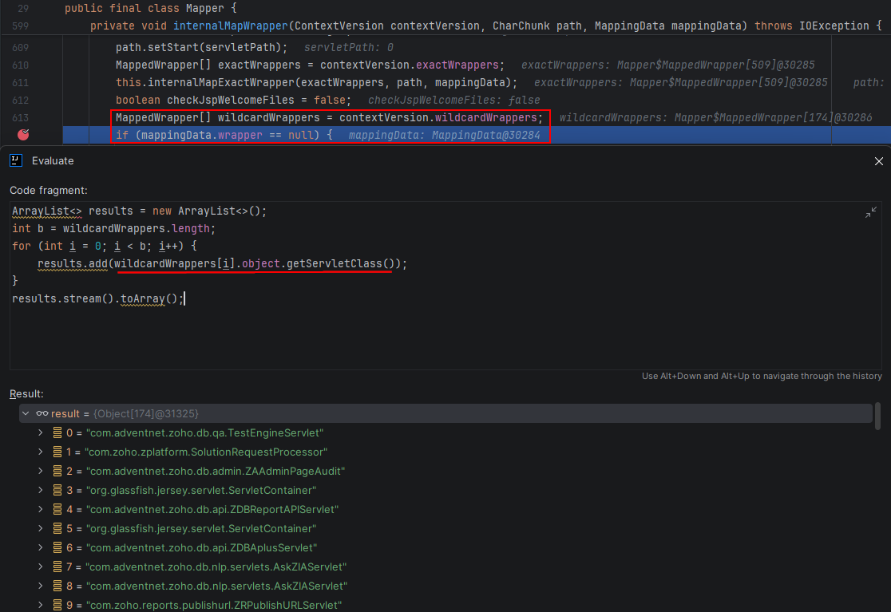891x612 pixels.
Task: Click internalMapExactWrapper call on line 611
Action: pos(222,82)
